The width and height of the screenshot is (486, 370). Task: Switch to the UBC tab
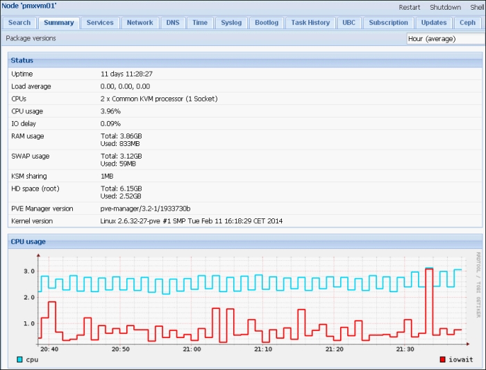pyautogui.click(x=349, y=23)
